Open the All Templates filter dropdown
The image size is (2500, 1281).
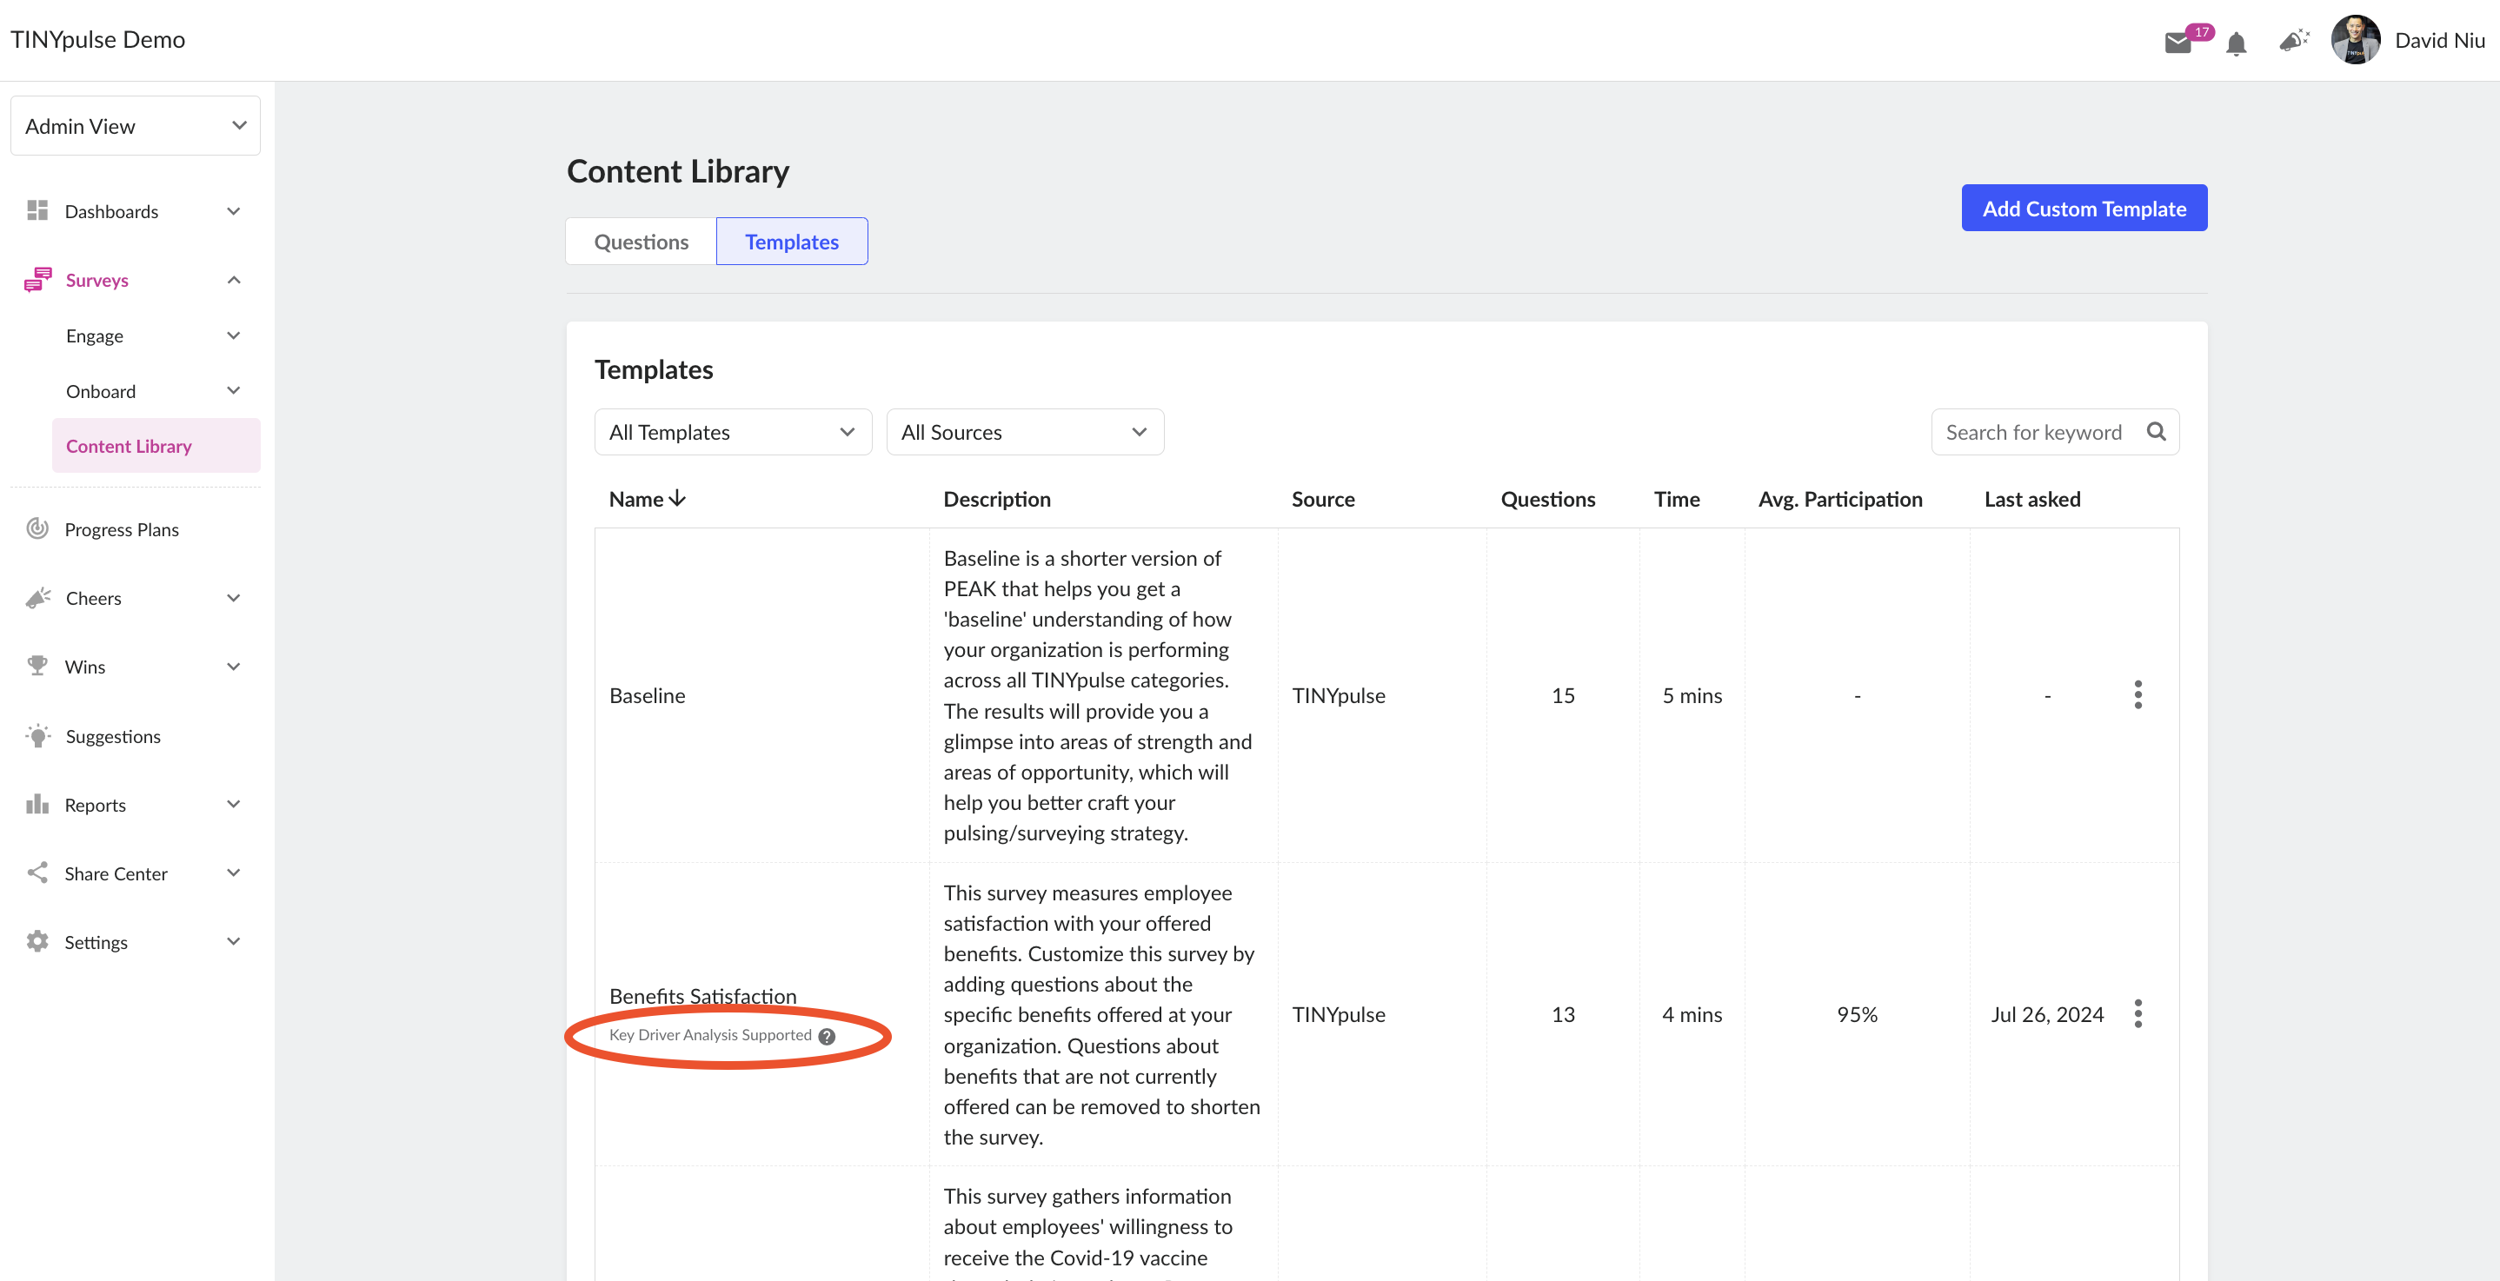734,432
